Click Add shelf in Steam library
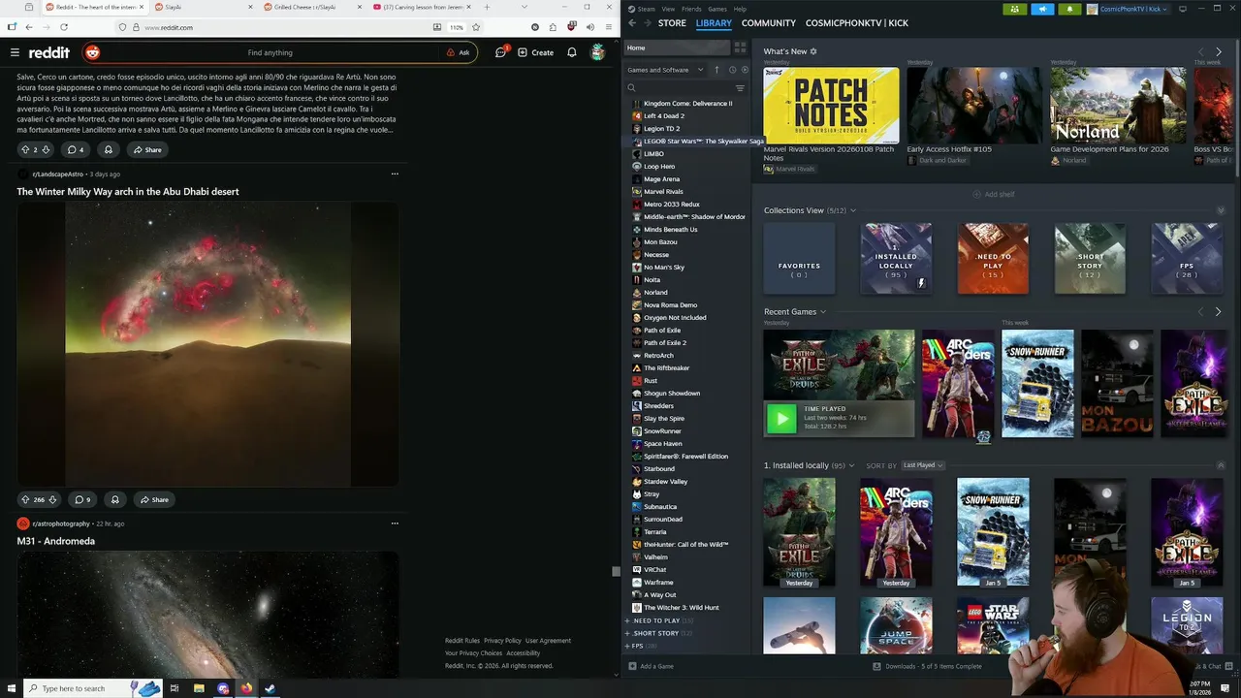 point(994,194)
